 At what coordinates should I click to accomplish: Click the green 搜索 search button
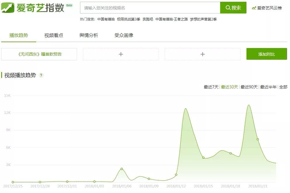pos(233,8)
